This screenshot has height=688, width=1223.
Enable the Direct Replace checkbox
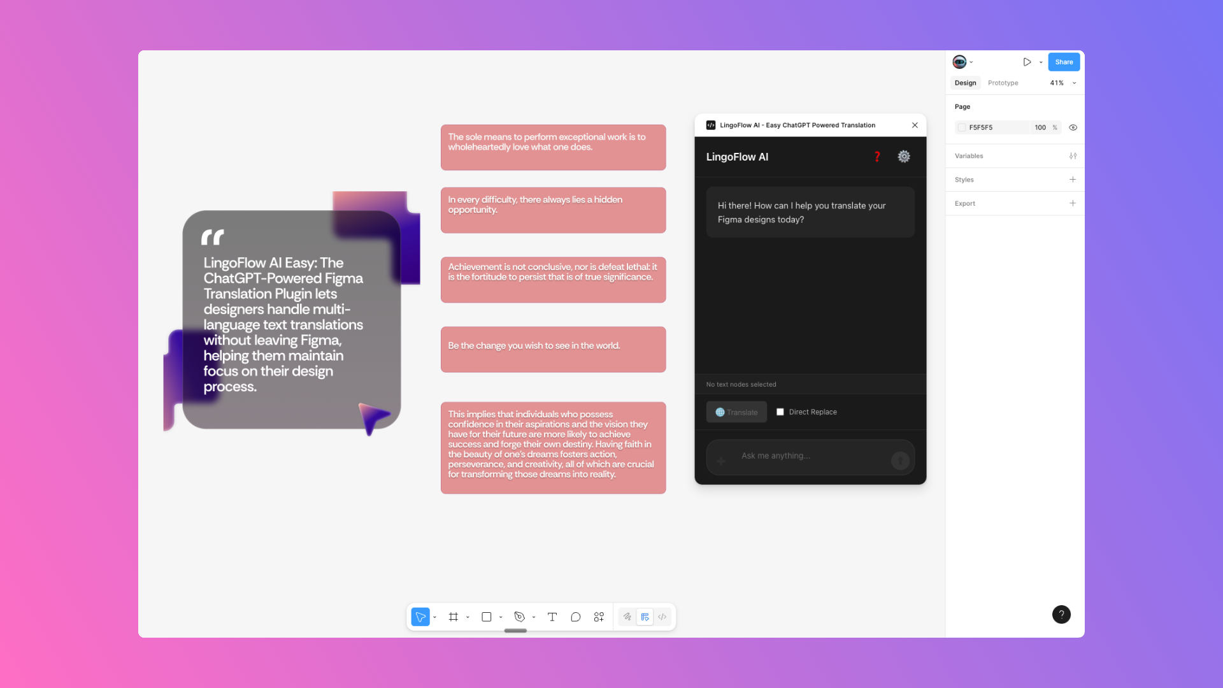(780, 412)
